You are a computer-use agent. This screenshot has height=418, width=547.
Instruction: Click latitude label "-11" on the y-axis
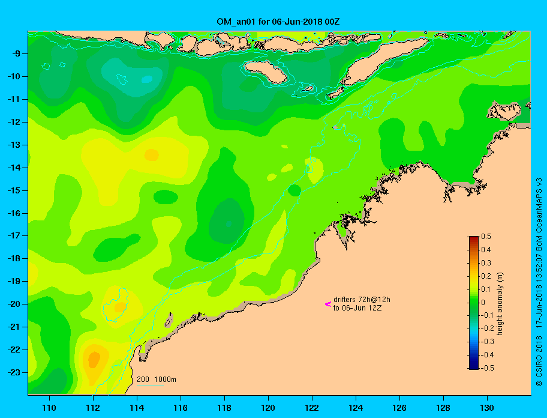tap(14, 99)
